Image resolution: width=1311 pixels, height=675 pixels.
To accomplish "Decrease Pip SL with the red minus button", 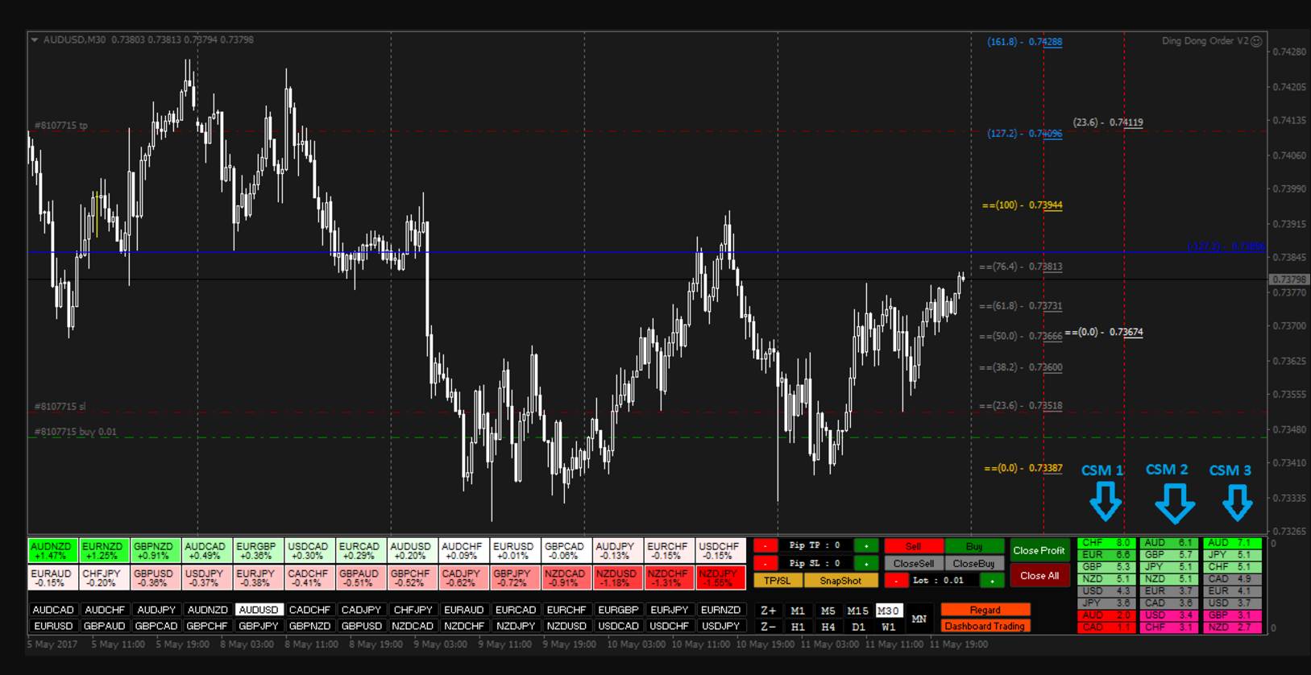I will click(765, 563).
